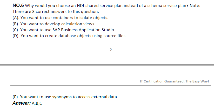Viewport: 214px width, 109px height.
Task: Click the bold Answer: label
Action: coord(22,103)
